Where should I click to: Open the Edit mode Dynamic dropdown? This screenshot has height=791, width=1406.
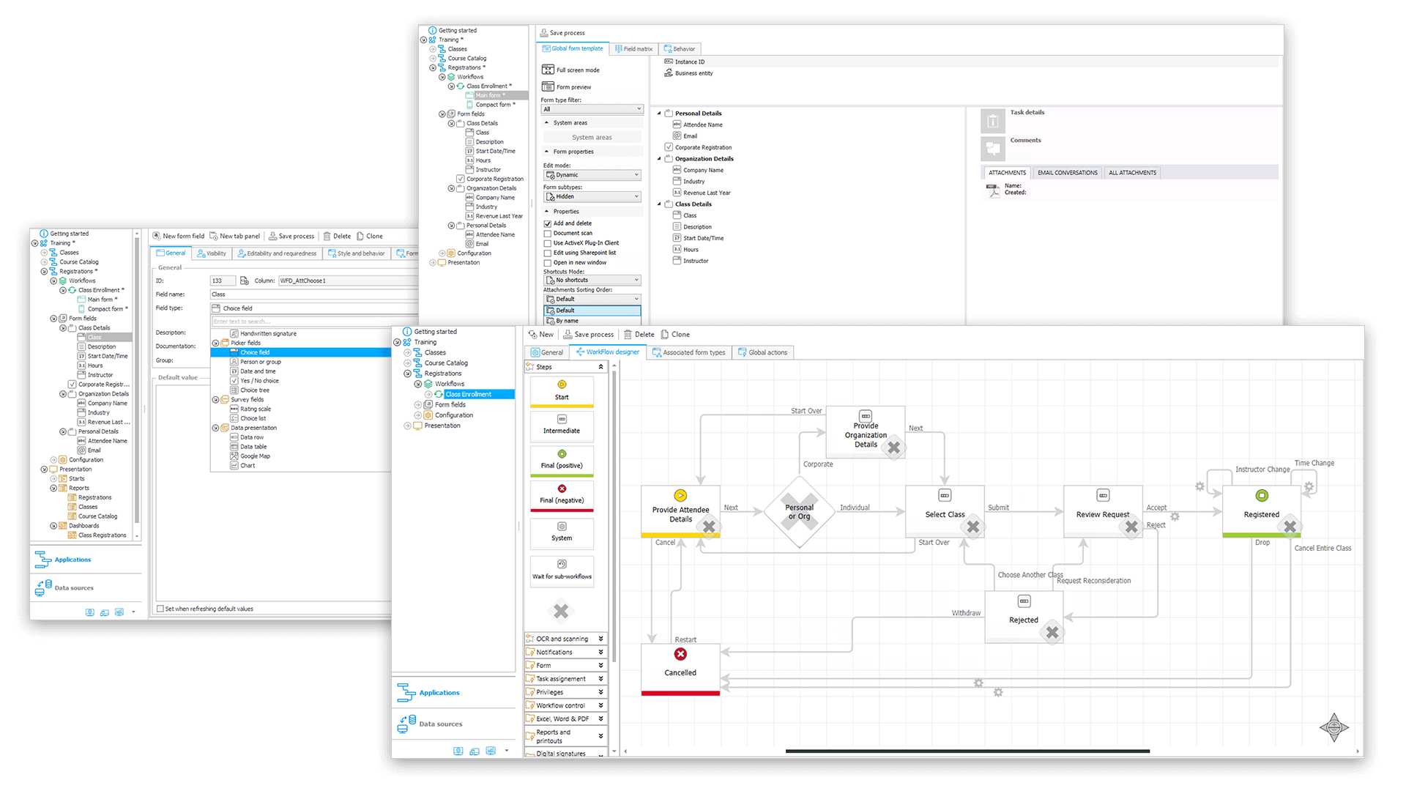pos(592,175)
